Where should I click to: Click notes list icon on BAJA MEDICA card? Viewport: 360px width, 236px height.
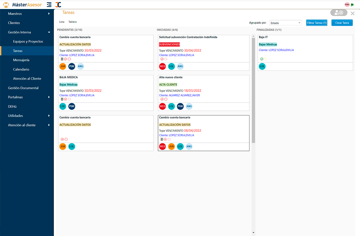pos(62,99)
